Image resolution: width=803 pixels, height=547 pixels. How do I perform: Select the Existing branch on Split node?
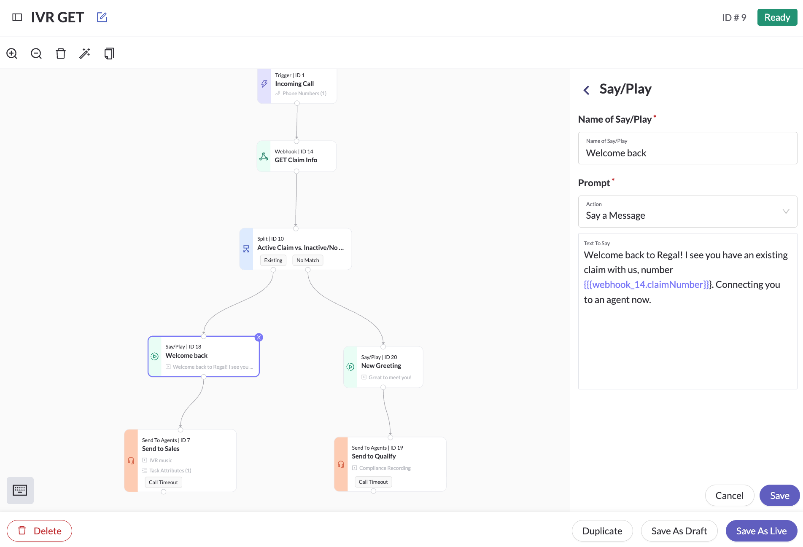273,260
